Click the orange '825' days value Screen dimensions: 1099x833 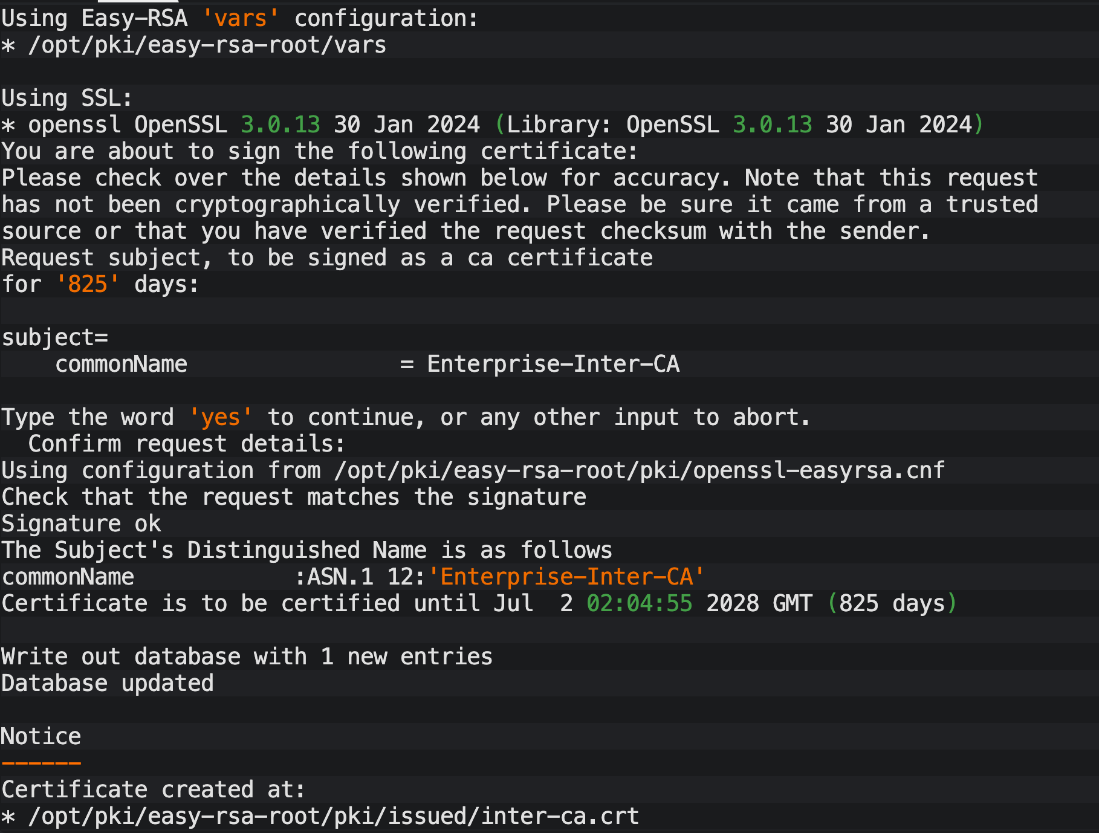tap(88, 285)
